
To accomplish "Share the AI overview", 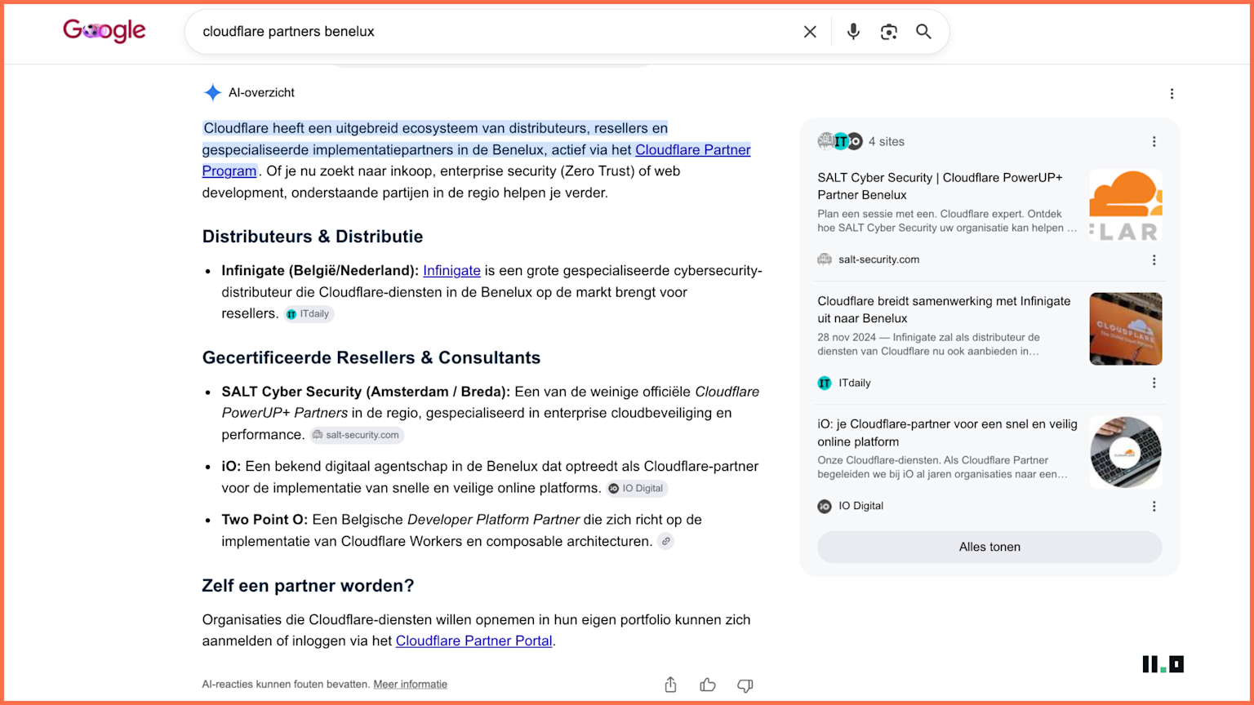I will pos(670,685).
